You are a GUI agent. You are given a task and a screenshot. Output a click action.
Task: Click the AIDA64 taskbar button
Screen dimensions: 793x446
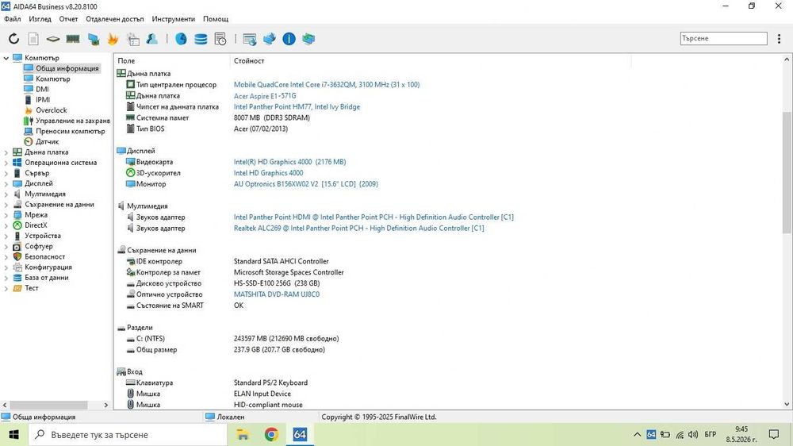[300, 434]
